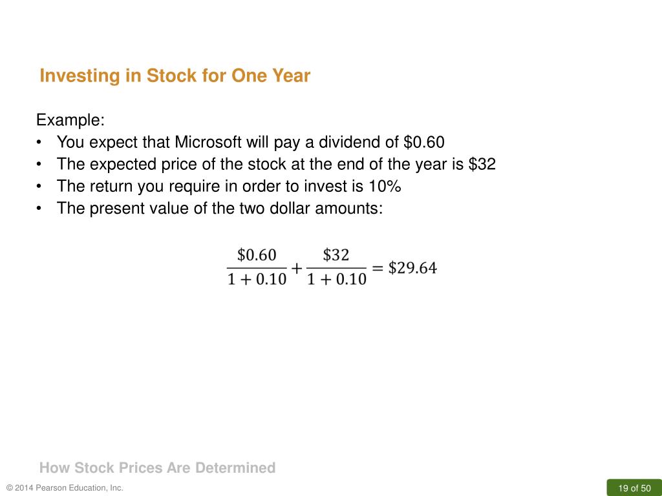Click the first 1 + 0.10 denominator
Screen dimensions: 662x496
(x=257, y=279)
